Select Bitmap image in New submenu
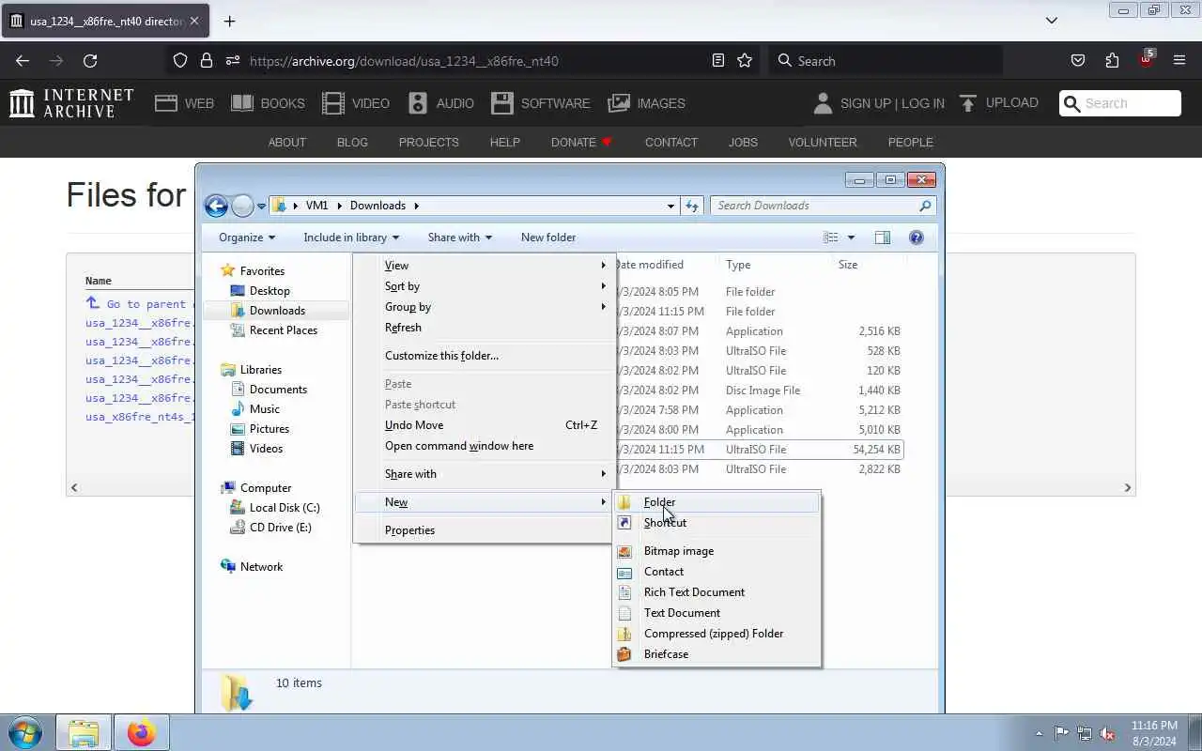The height and width of the screenshot is (751, 1202). (717, 551)
